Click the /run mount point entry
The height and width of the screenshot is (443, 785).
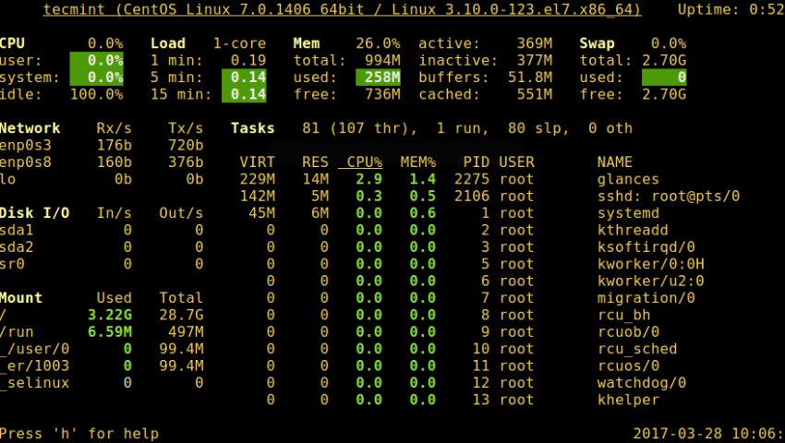click(17, 331)
